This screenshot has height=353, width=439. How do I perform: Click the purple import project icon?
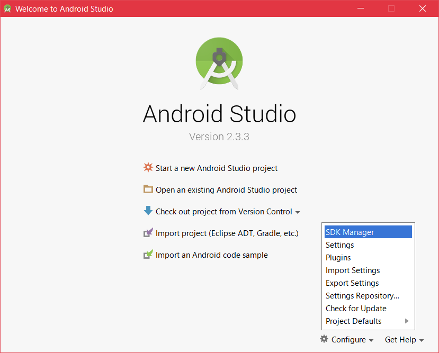point(148,232)
